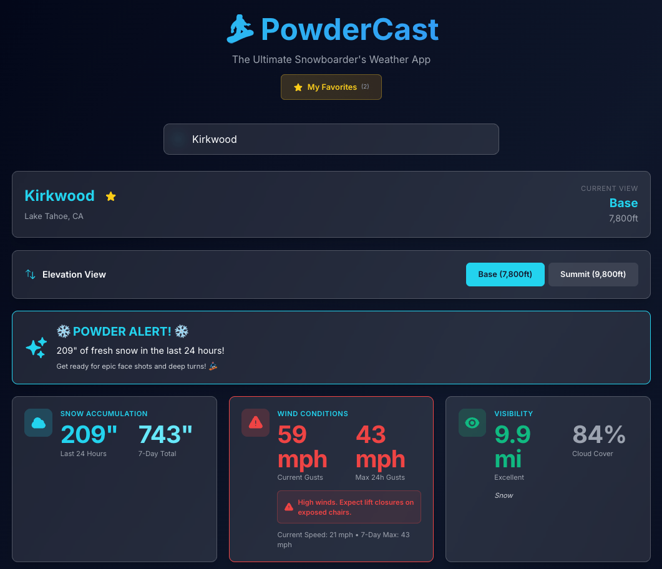662x569 pixels.
Task: Click the PowderCast snowboarder logo icon
Action: (x=240, y=29)
